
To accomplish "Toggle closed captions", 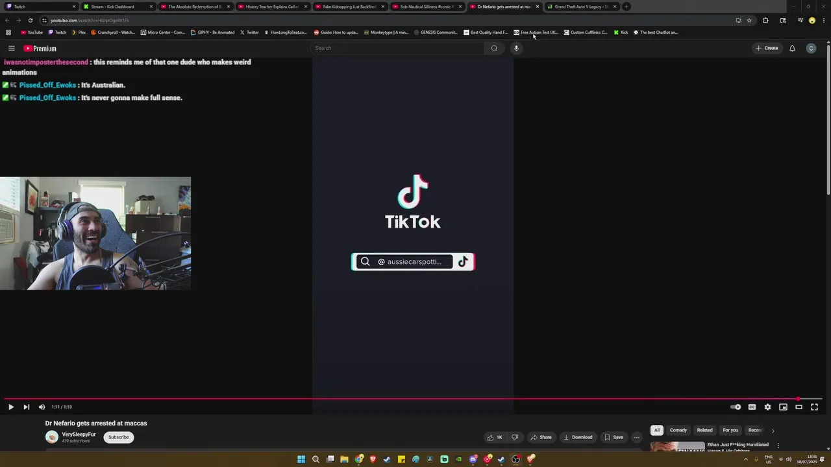I will pos(752,407).
